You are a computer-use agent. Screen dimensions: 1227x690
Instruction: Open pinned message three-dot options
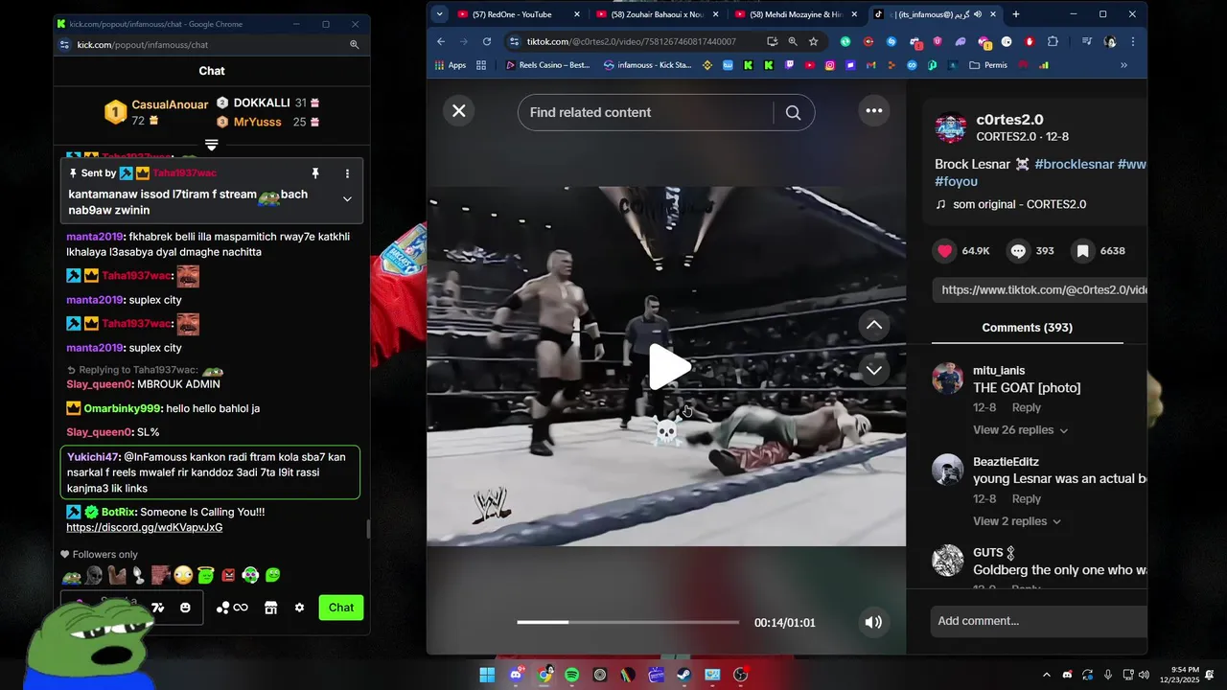click(347, 173)
